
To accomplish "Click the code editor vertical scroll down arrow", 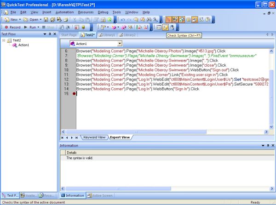I will click(x=271, y=127).
